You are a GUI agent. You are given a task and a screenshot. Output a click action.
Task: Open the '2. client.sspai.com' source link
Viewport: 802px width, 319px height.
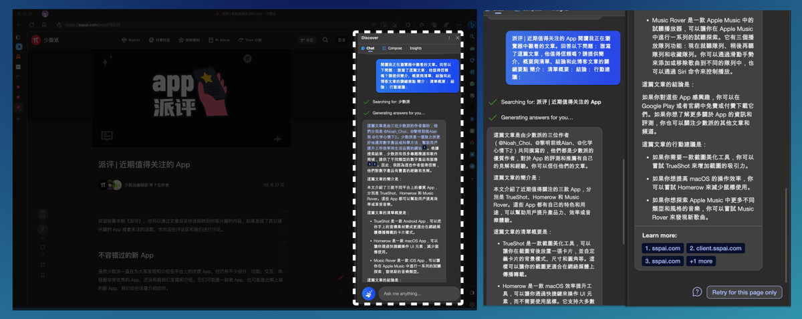pos(714,249)
